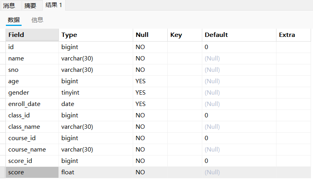Select the course_name field cell
Image resolution: width=313 pixels, height=179 pixels.
32,150
